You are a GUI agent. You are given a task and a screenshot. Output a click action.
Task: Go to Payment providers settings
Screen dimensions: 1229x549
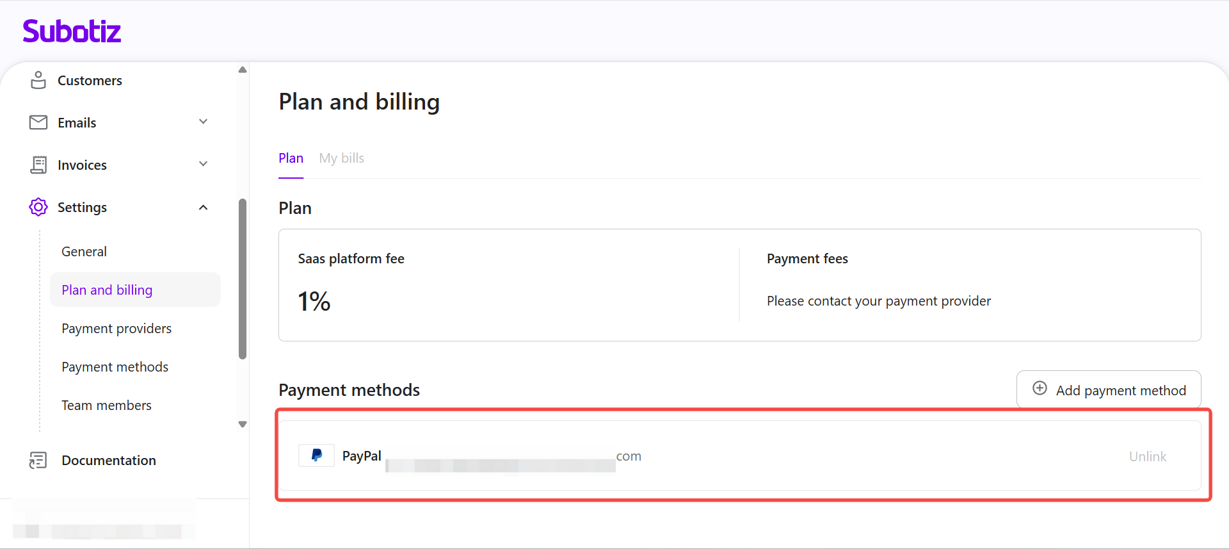click(x=116, y=329)
